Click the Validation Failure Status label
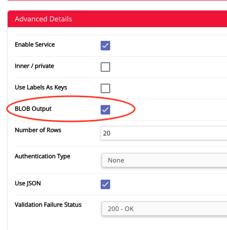 (x=48, y=205)
